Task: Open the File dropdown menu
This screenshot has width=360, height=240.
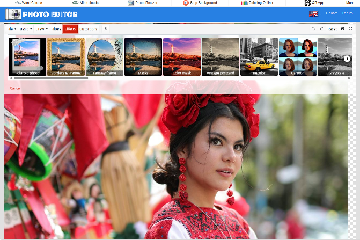Action: pyautogui.click(x=11, y=29)
